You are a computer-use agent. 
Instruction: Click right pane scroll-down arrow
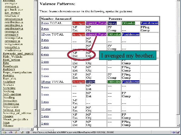pos(178,125)
